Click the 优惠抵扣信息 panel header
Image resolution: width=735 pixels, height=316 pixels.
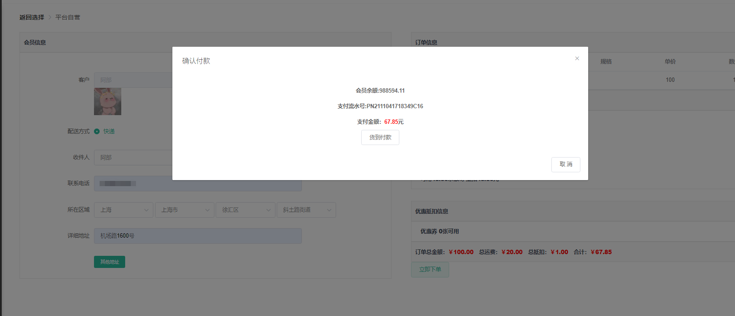(x=573, y=211)
